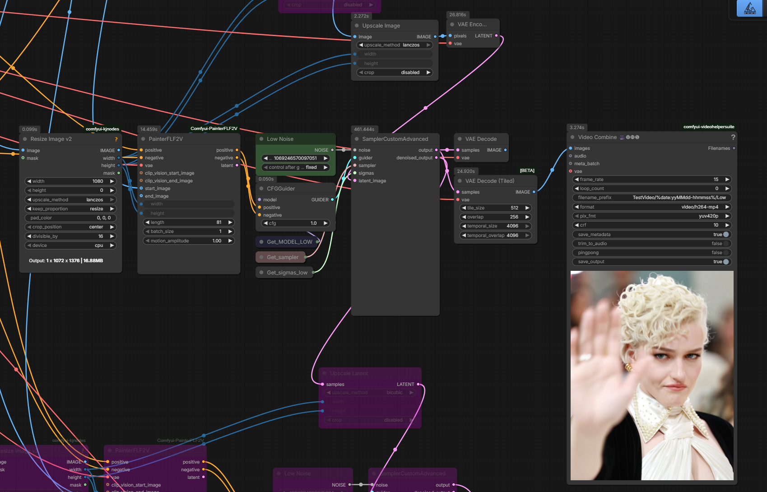The image size is (767, 492).
Task: Enable trim_to_audio switch in Video Combine
Action: [725, 244]
